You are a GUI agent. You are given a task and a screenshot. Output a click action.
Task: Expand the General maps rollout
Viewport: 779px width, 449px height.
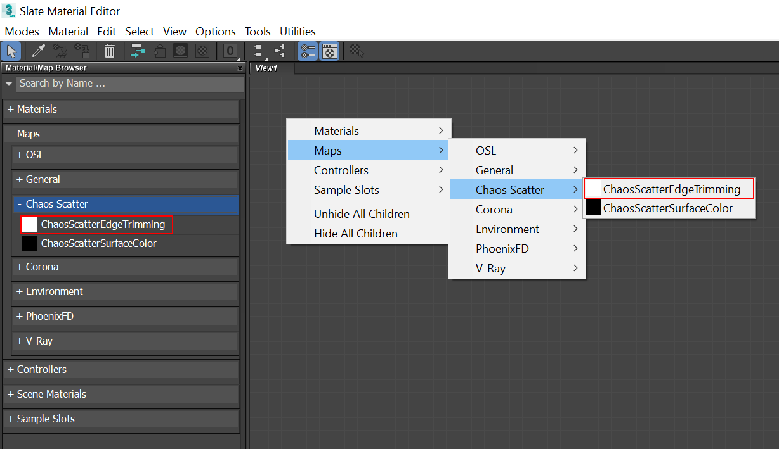(x=126, y=179)
